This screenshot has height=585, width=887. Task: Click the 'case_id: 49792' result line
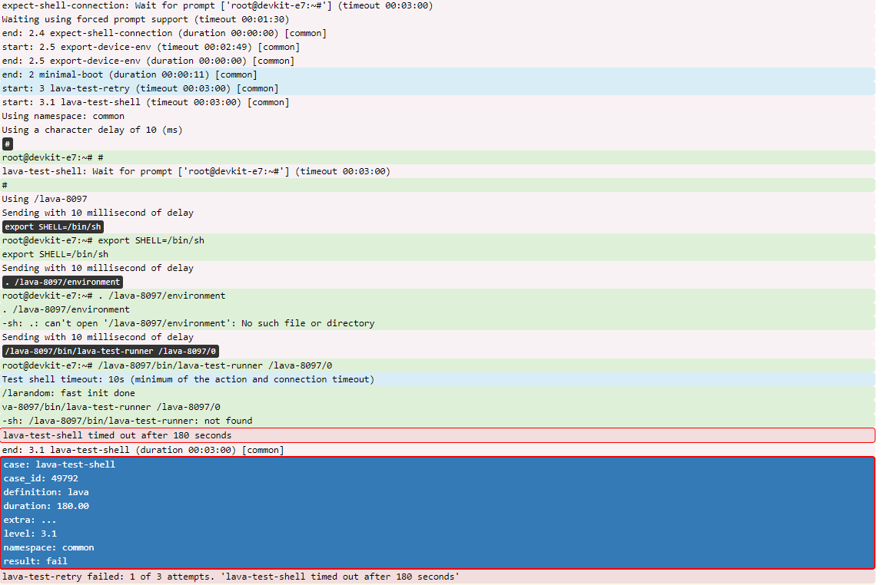coord(438,478)
